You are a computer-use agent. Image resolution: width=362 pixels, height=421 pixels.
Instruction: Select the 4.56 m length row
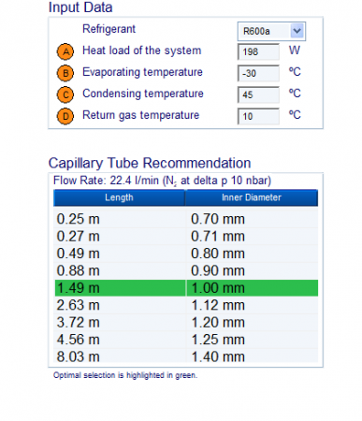tap(186, 340)
